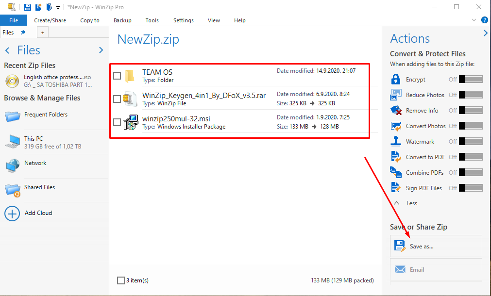Open the quick access toolbar dropdown arrow
491x296 pixels.
coord(58,7)
